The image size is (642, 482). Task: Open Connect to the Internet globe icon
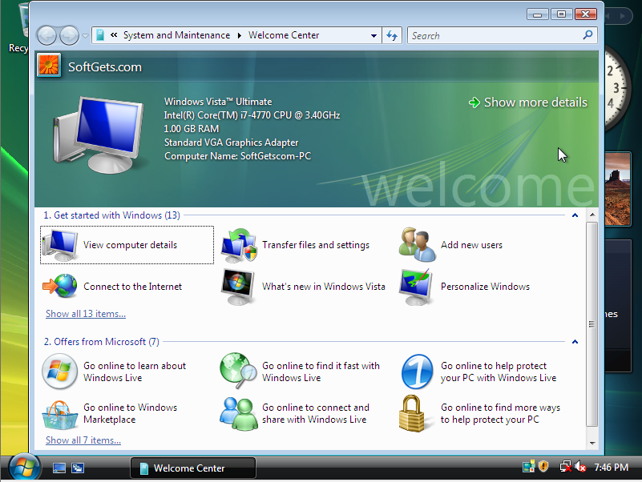tap(60, 286)
